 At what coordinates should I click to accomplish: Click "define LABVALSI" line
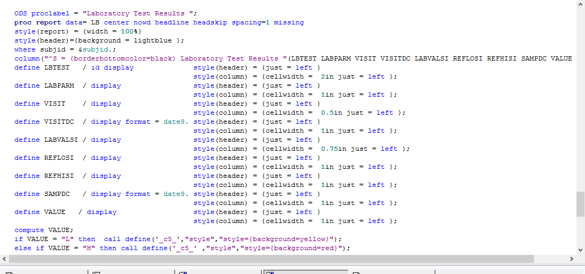(x=46, y=140)
